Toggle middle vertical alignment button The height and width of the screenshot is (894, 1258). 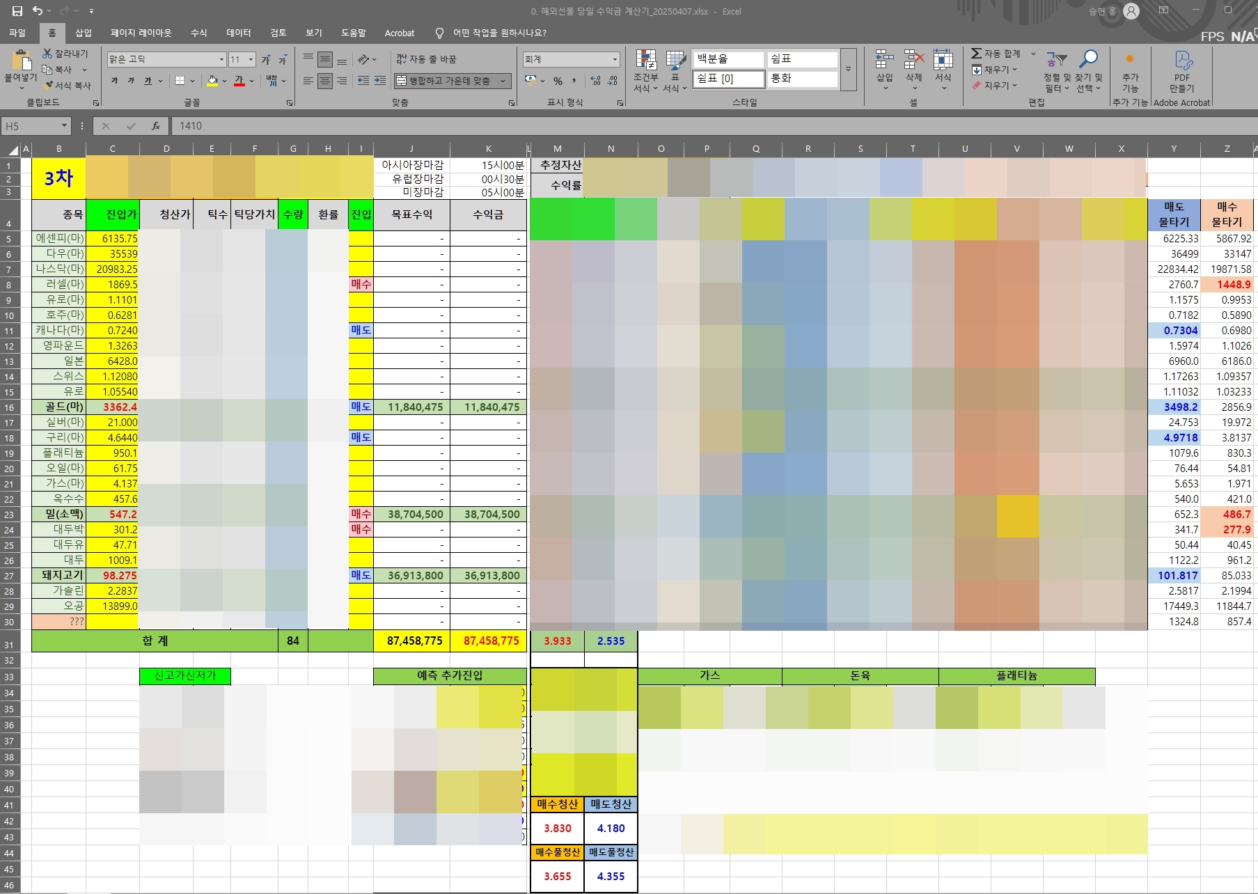(x=325, y=60)
